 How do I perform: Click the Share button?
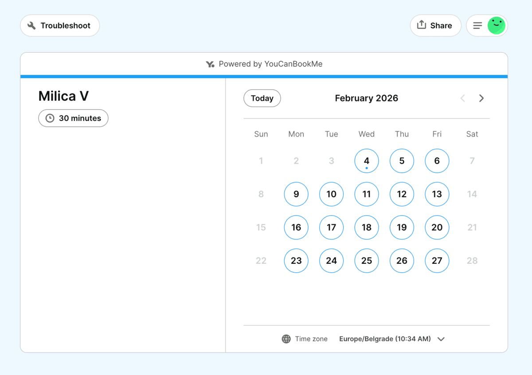pyautogui.click(x=435, y=25)
